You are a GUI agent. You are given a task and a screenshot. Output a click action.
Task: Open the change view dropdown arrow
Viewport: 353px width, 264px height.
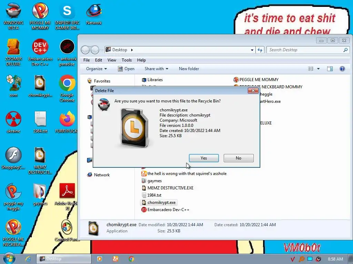coord(318,69)
